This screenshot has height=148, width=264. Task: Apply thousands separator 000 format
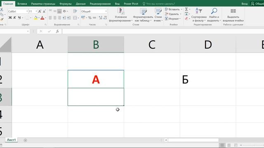pos(94,18)
